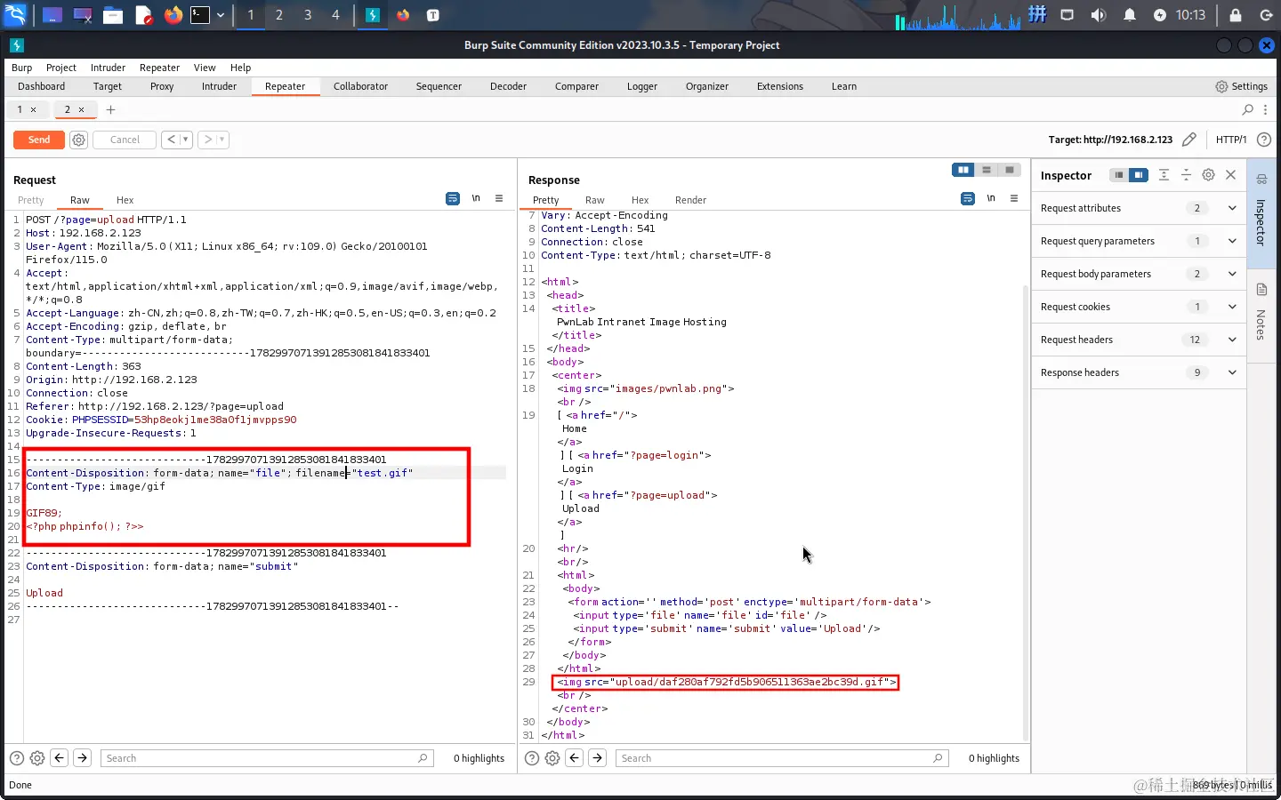This screenshot has height=800, width=1281.
Task: Open the Collaborator tab
Action: click(360, 86)
